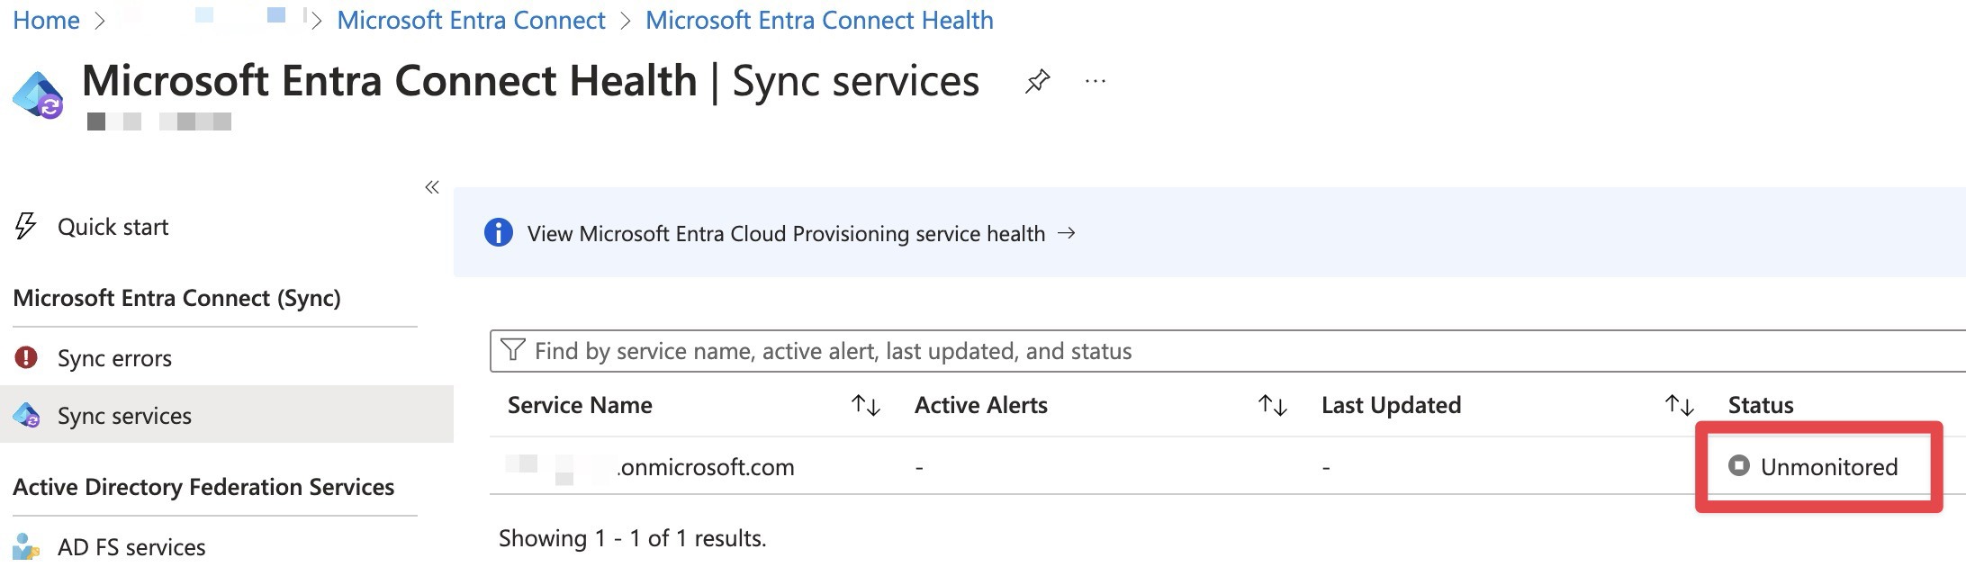Viewport: 1966px width, 576px height.
Task: Go to Home breadcrumb
Action: tap(46, 20)
